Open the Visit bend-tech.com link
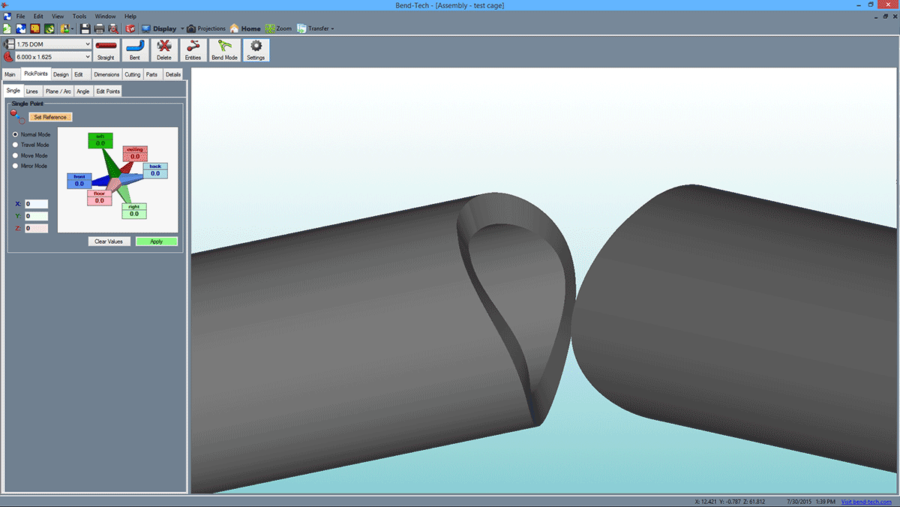900x507 pixels. (x=866, y=501)
